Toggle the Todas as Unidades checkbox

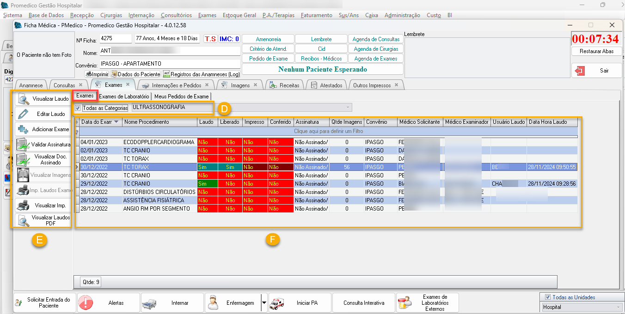click(548, 297)
